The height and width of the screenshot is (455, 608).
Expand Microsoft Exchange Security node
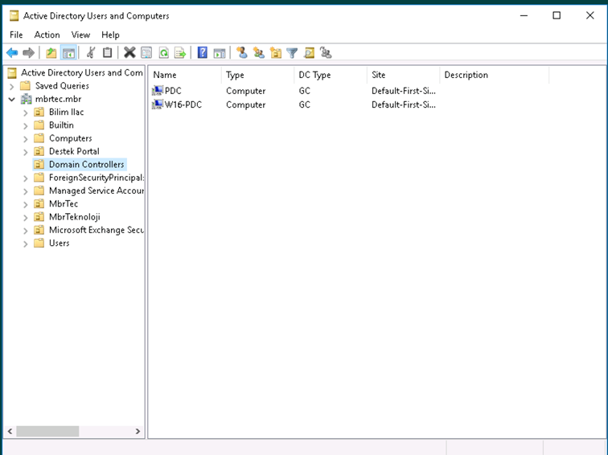[x=26, y=231]
